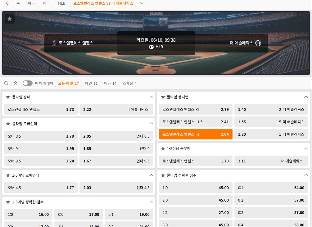The width and height of the screenshot is (312, 227).
Task: Star the 풀타임 핸디캡 market
Action: point(163,97)
